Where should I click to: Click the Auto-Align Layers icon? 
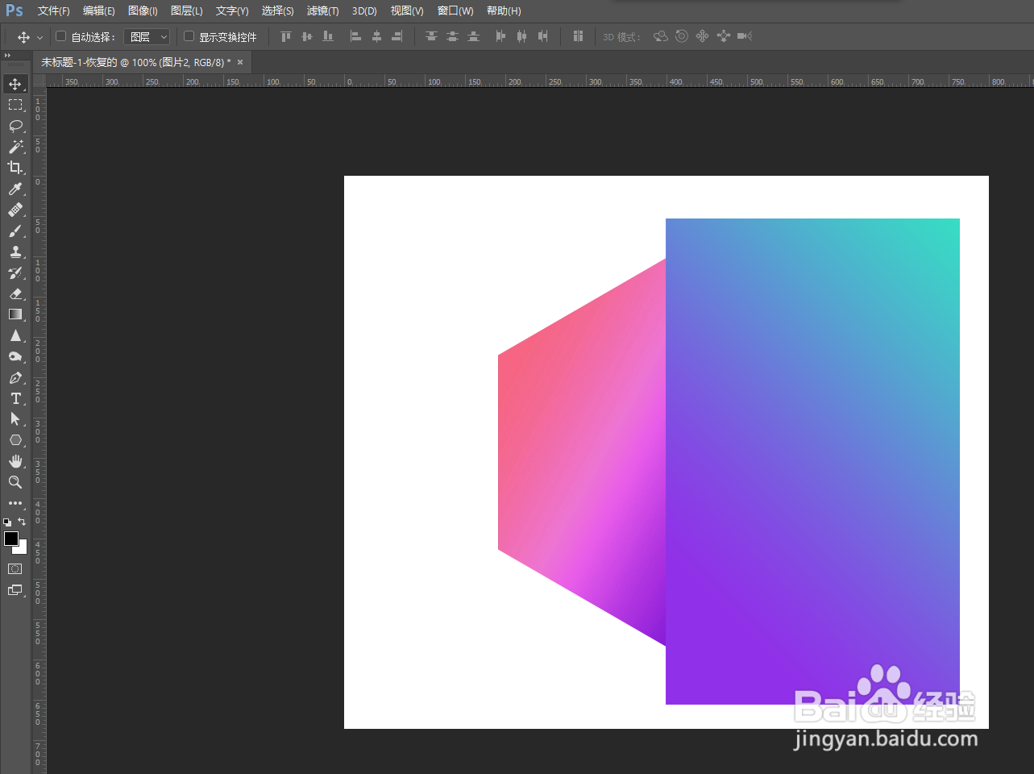[x=578, y=36]
